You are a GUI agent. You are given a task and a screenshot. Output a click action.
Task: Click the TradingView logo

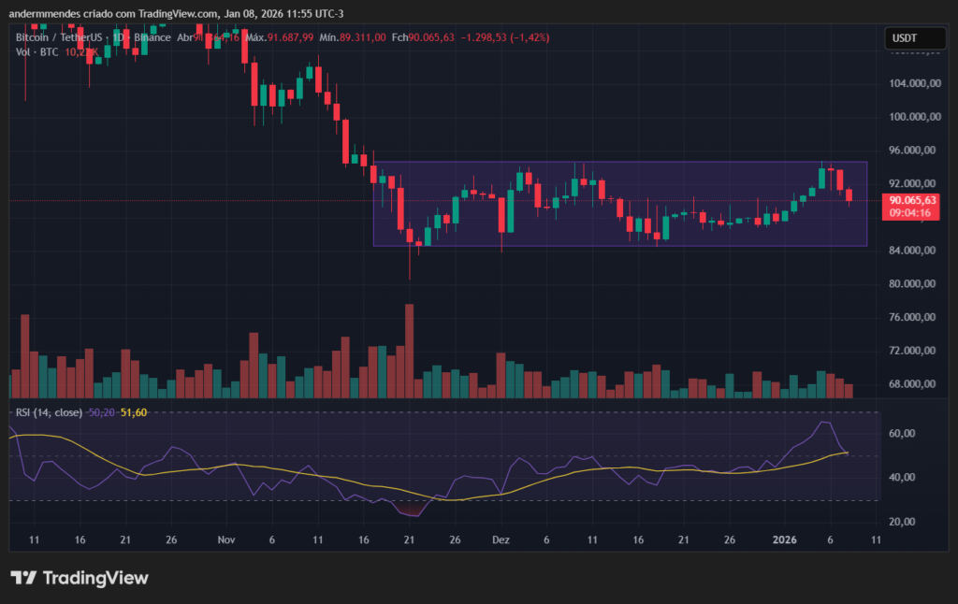[x=80, y=578]
